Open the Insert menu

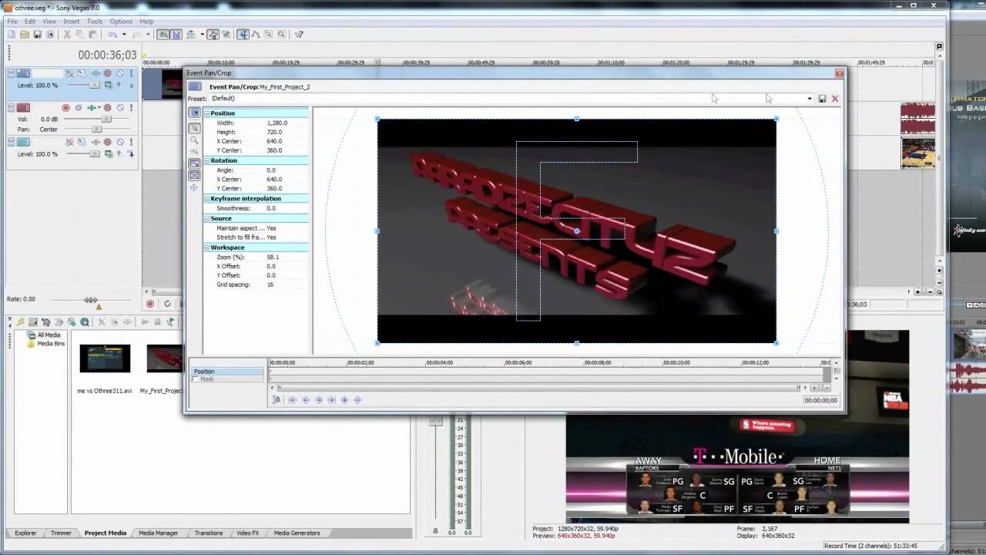(71, 21)
